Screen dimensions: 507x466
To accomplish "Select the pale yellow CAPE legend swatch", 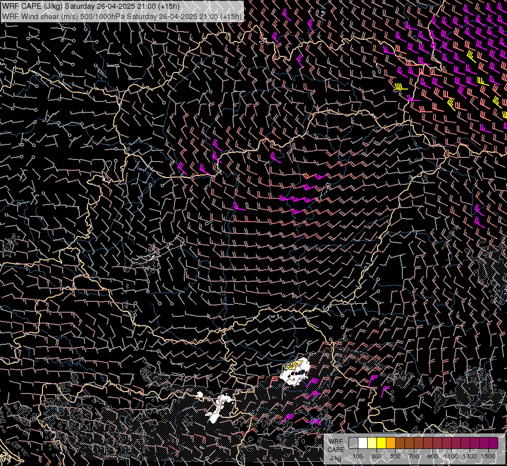I will coord(372,443).
